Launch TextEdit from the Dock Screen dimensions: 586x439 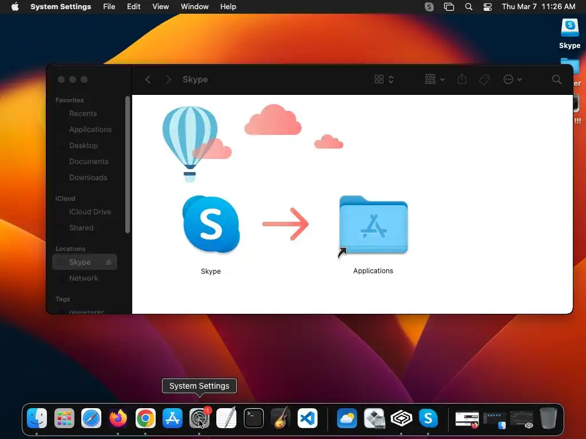coord(227,418)
